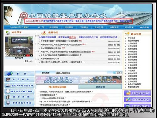Open 客运服务 in the navigation bar

(54, 27)
